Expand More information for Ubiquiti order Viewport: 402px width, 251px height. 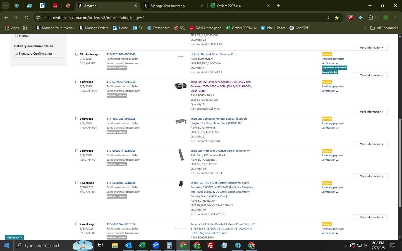click(x=370, y=75)
